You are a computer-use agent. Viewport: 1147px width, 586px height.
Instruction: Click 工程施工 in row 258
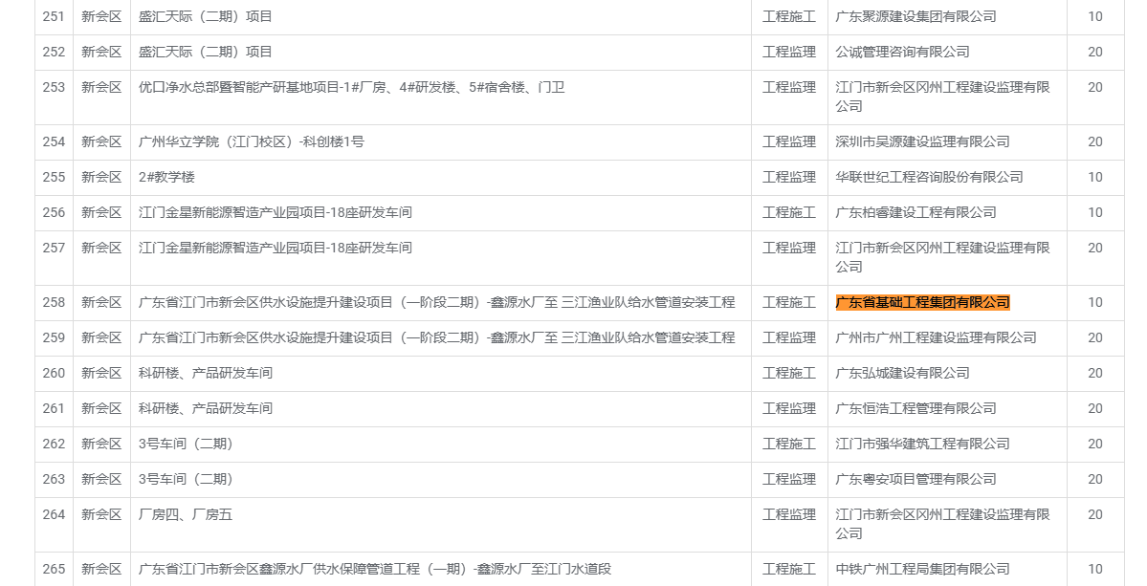789,302
